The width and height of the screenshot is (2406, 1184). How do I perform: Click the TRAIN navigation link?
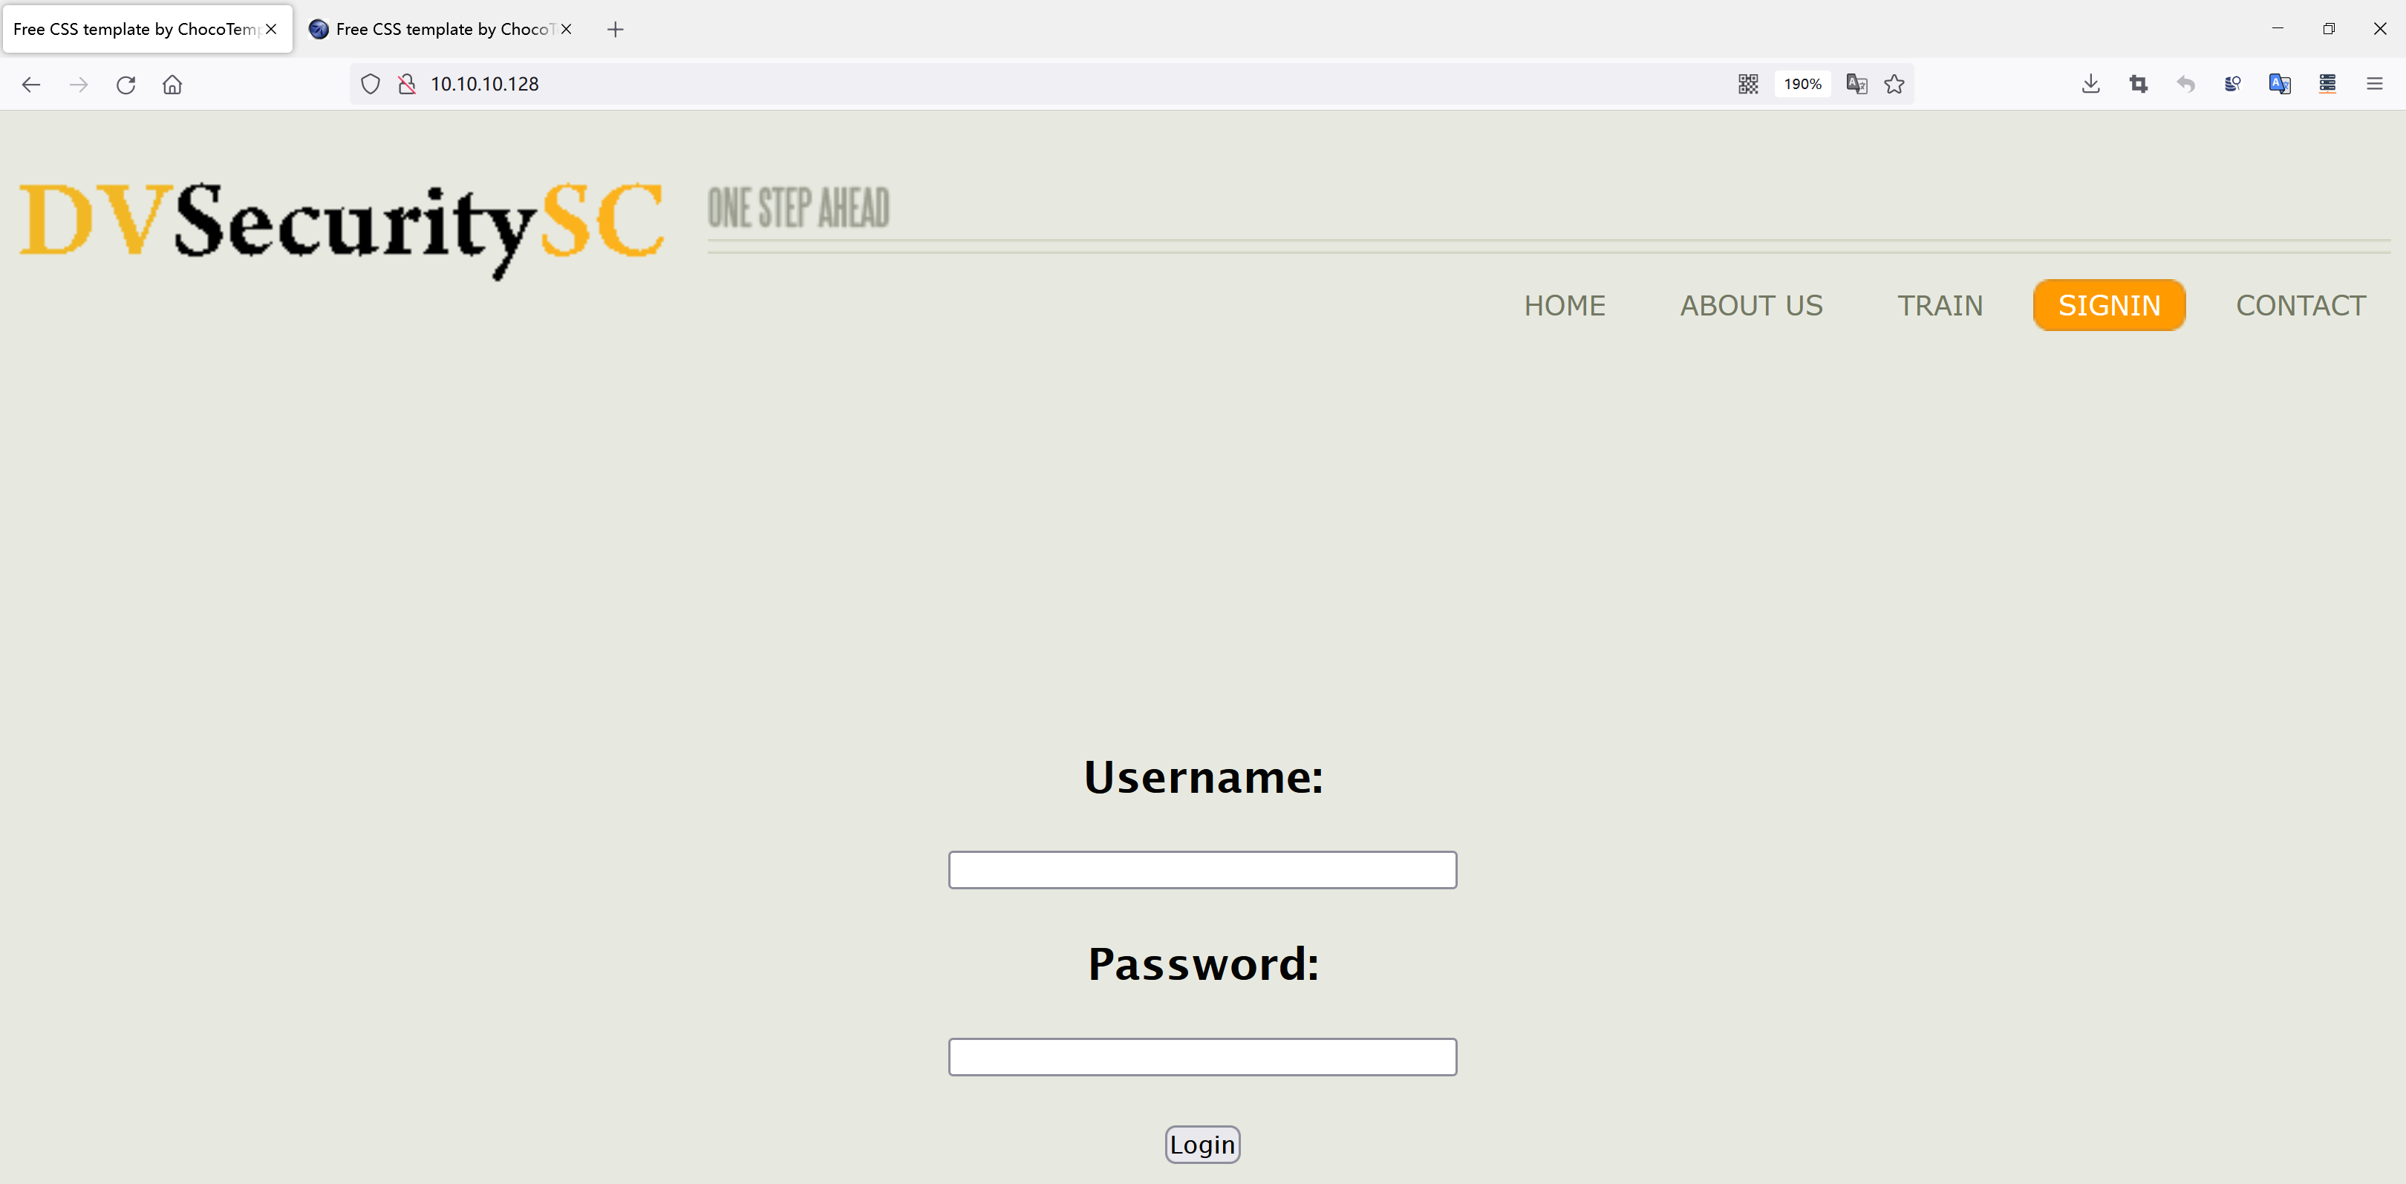1940,304
